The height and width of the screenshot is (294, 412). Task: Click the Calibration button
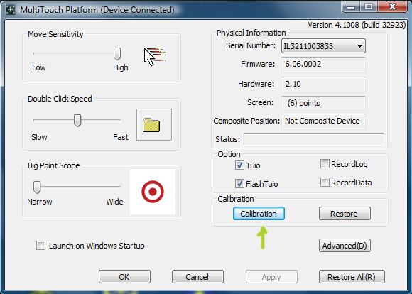pyautogui.click(x=259, y=214)
